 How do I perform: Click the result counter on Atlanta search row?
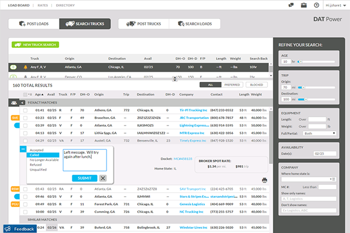(x=14, y=67)
